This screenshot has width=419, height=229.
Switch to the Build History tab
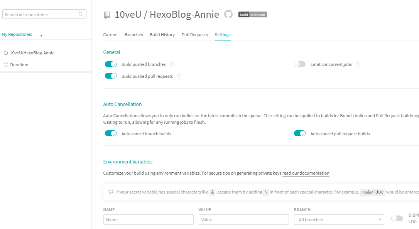point(162,35)
